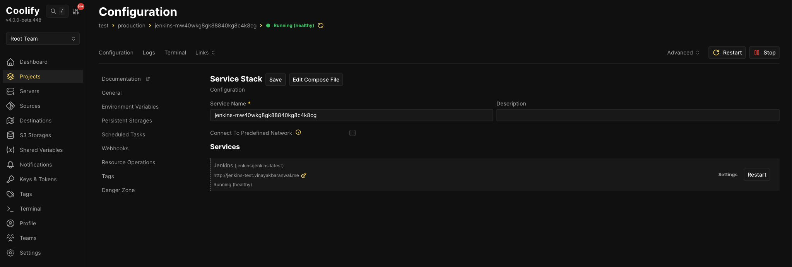The width and height of the screenshot is (792, 267).
Task: Click the Teams people icon
Action: (10, 238)
